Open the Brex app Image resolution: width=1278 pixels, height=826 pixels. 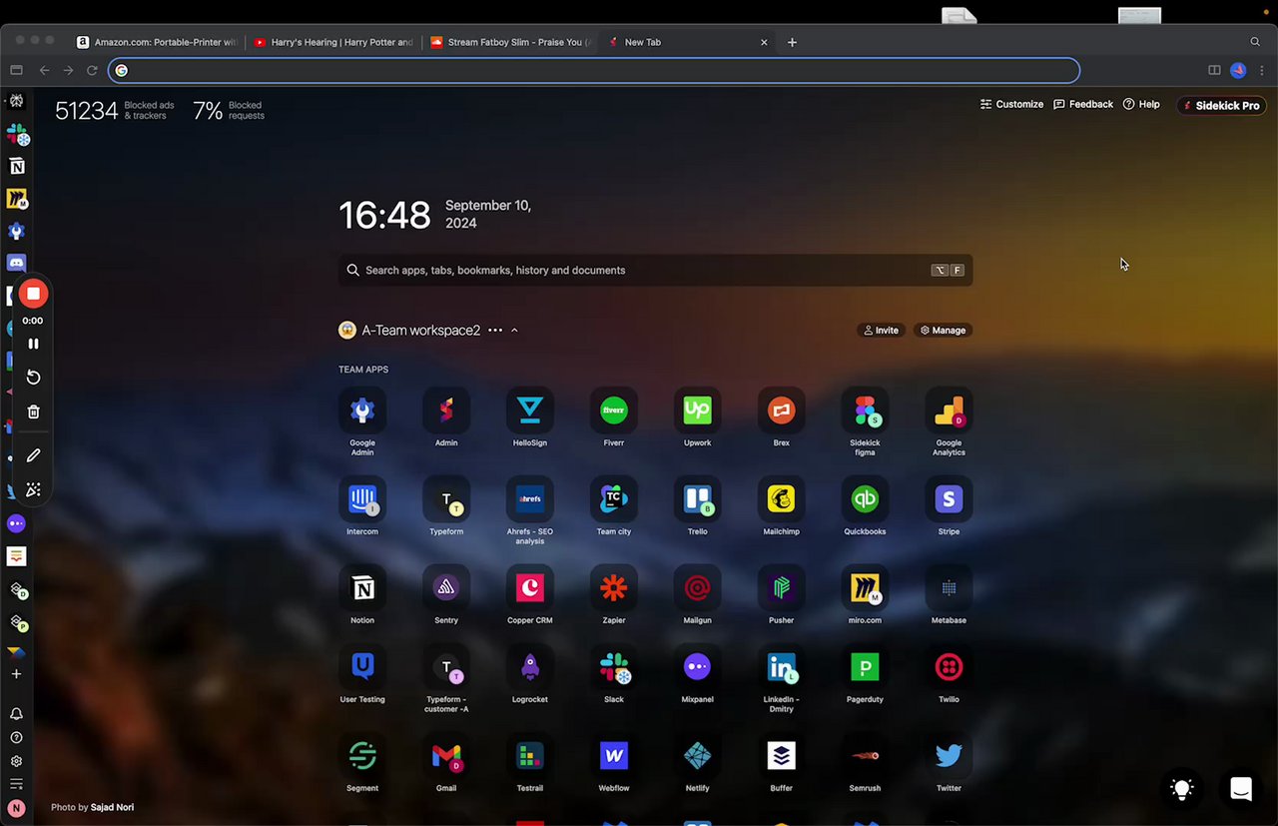[781, 411]
